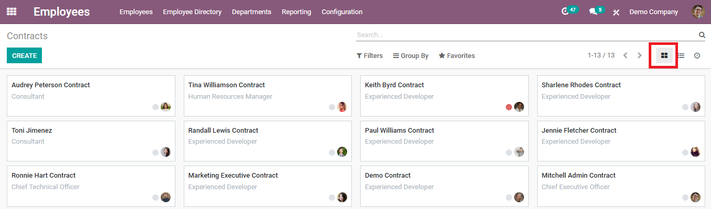Viewport: 711px width, 209px height.
Task: Open the Reporting menu
Action: (x=296, y=11)
